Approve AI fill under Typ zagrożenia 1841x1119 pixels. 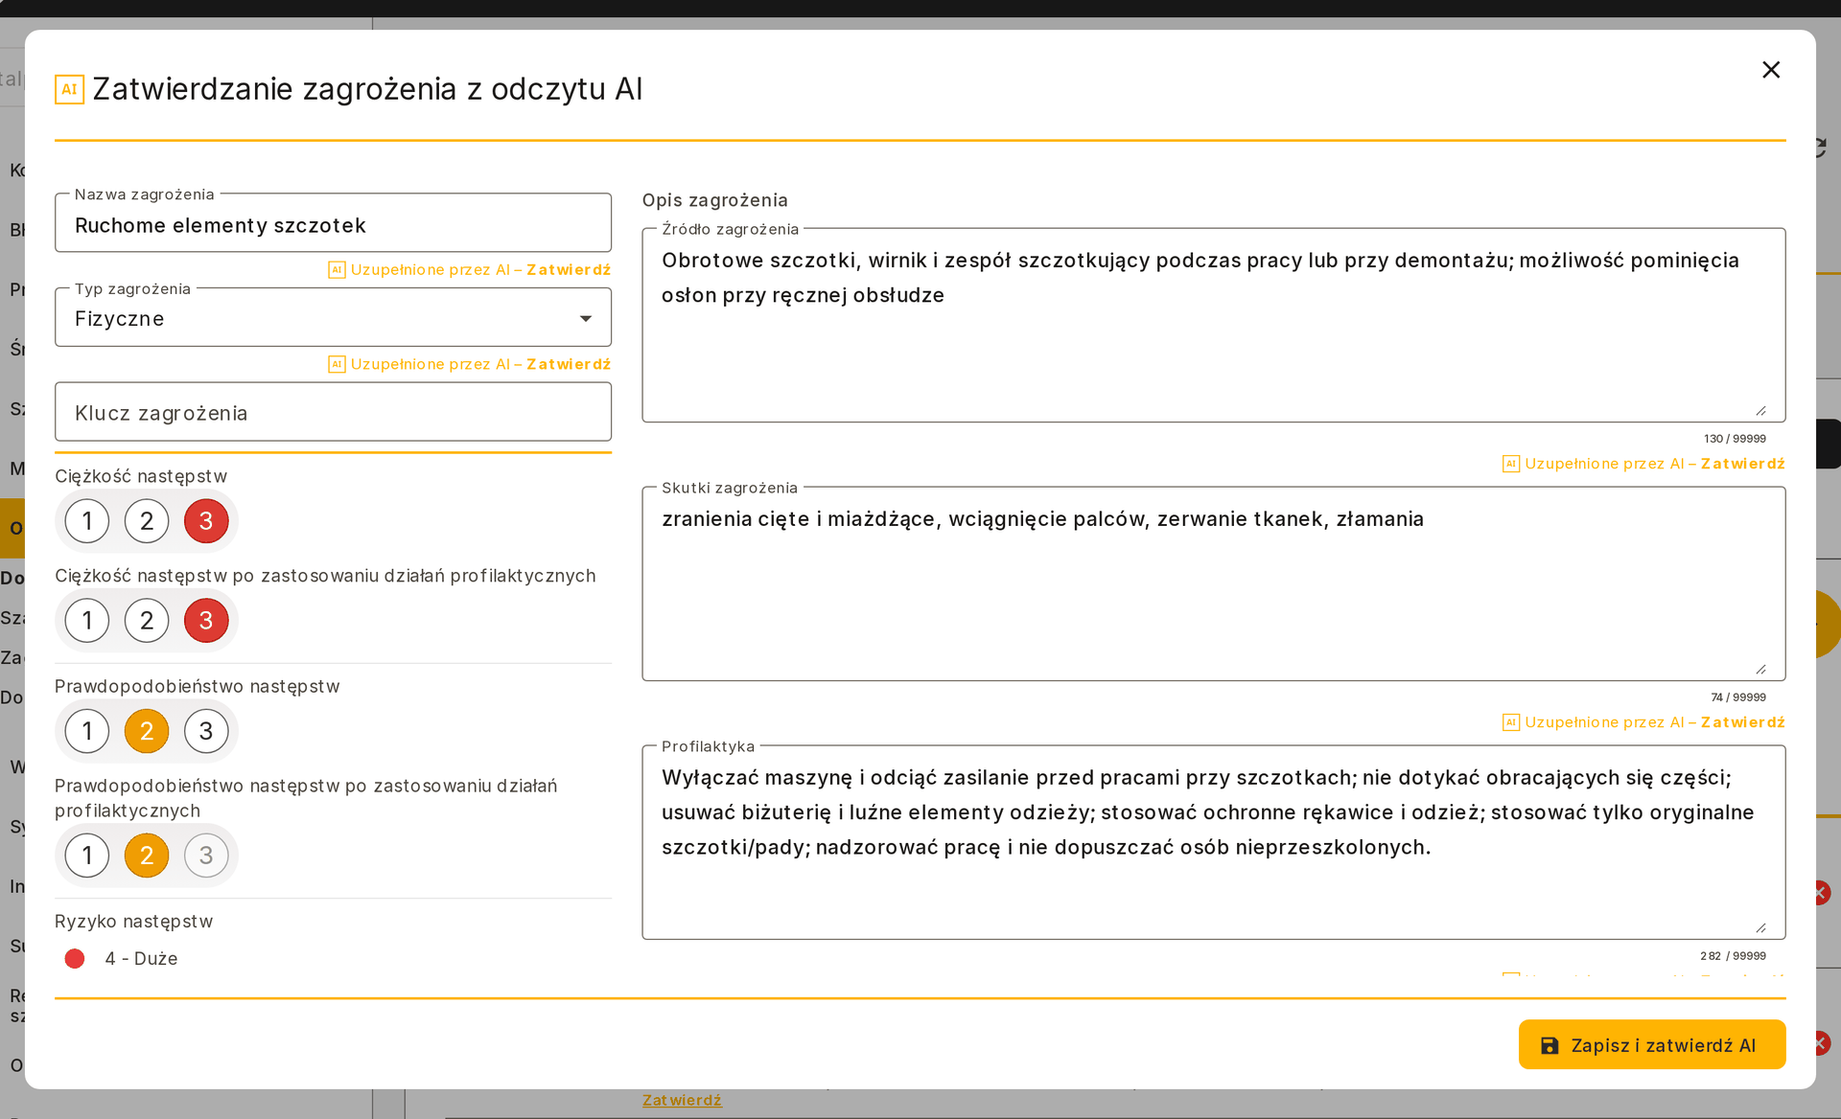(x=569, y=365)
